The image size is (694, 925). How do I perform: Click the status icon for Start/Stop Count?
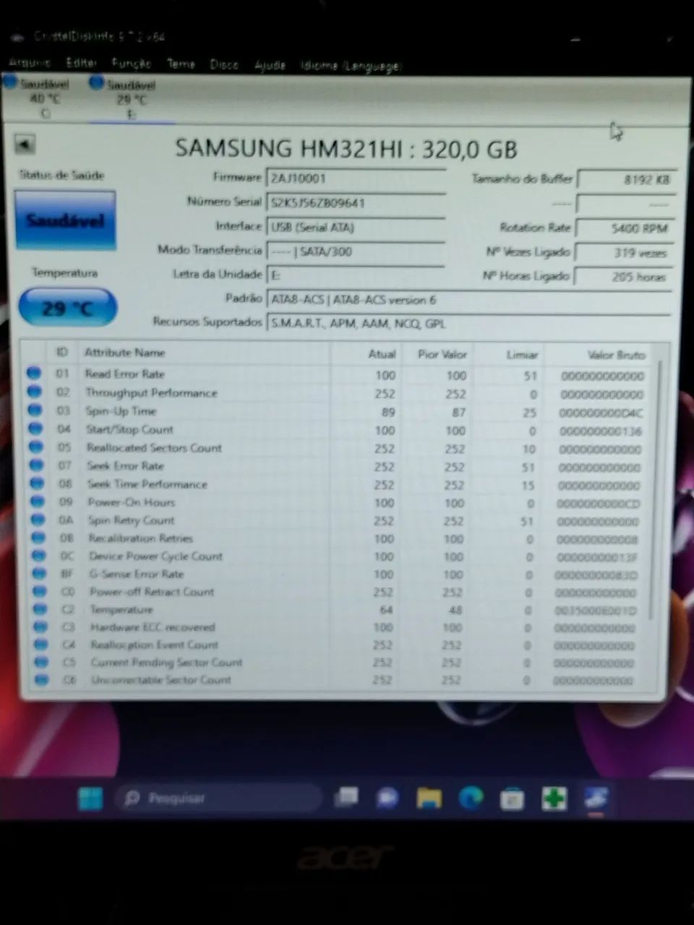click(35, 429)
